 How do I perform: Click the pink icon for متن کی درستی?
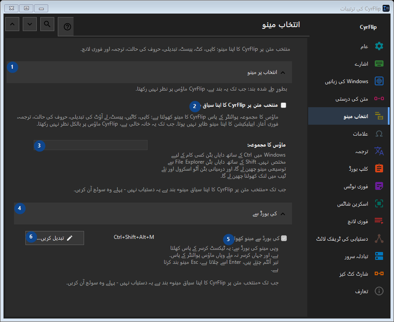pyautogui.click(x=379, y=98)
